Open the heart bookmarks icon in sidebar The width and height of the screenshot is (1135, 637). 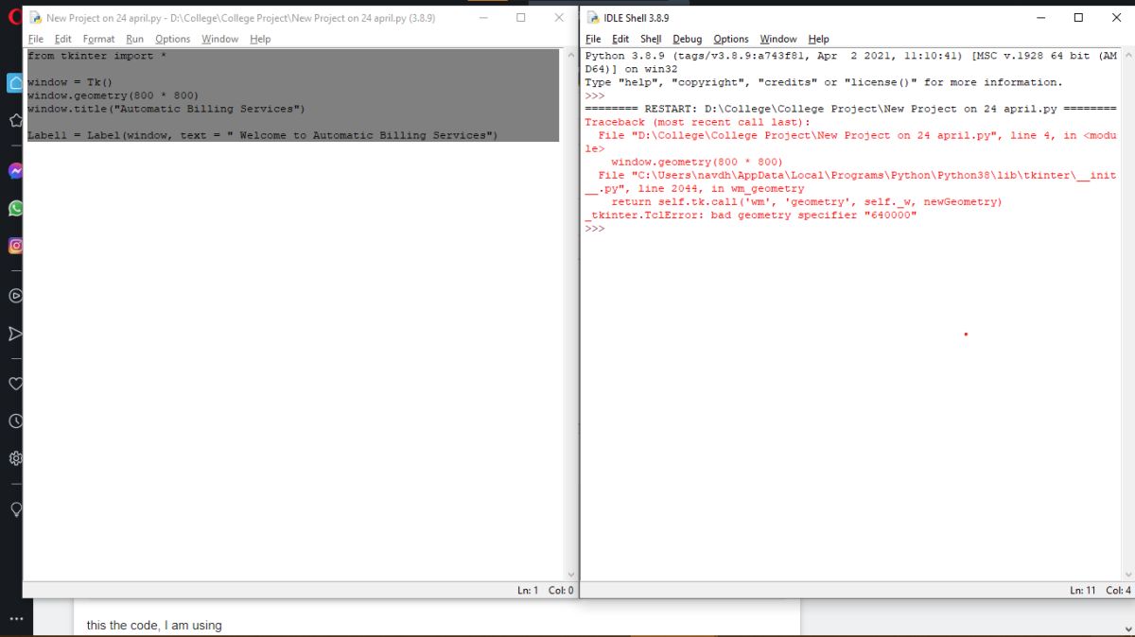point(15,384)
